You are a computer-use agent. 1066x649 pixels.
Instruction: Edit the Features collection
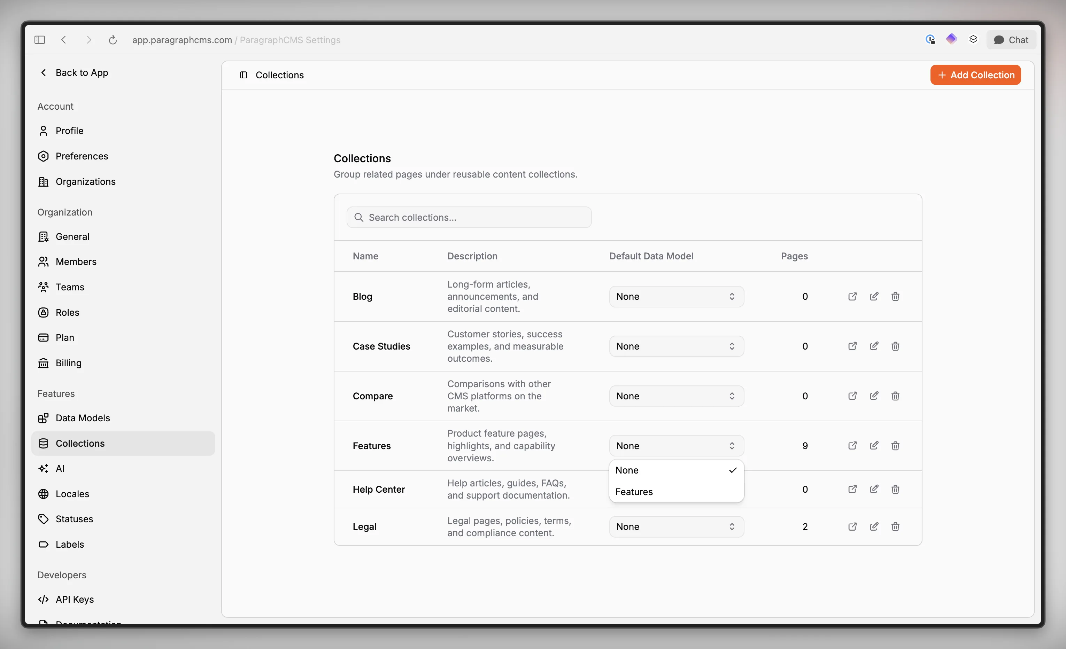(874, 446)
